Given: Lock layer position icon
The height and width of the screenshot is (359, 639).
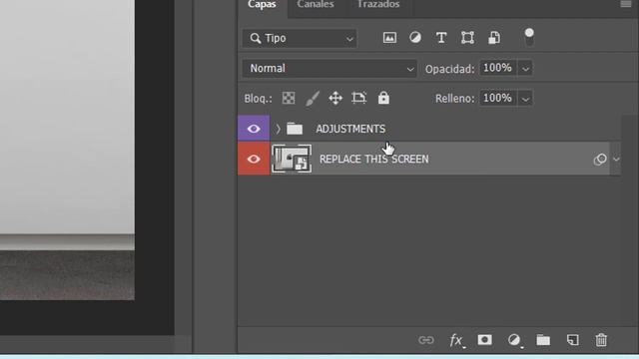Looking at the screenshot, I should 335,98.
